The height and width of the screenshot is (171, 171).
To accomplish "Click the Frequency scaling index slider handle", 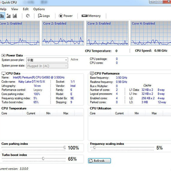I will coord(95,147).
